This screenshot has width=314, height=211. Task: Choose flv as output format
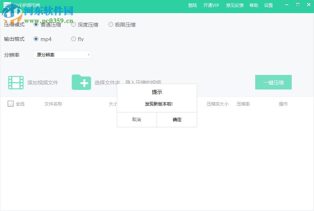coord(73,39)
